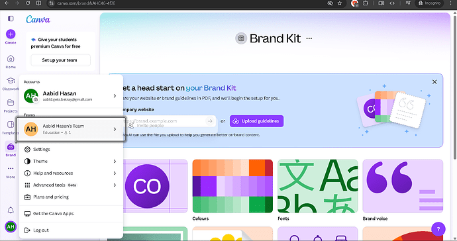Click the AH profile avatar at bottom
The image size is (457, 241).
click(x=11, y=226)
